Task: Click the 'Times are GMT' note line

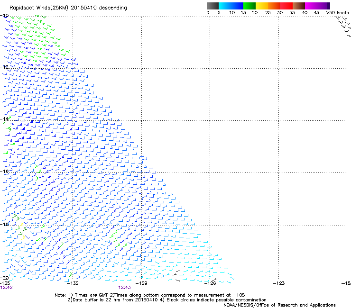Action: click(x=150, y=295)
